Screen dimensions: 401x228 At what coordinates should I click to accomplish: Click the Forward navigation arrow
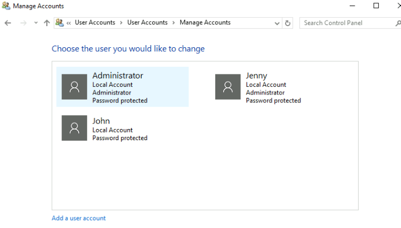(x=23, y=23)
